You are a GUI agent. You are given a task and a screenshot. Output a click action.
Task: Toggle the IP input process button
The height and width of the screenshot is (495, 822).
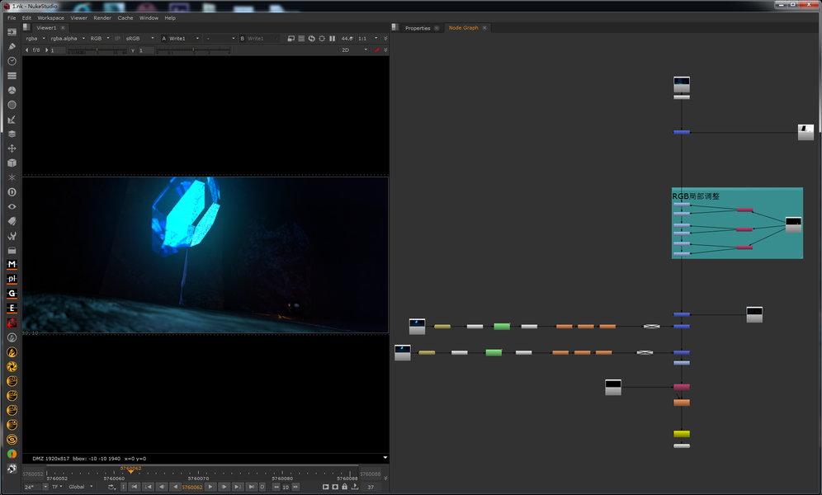click(x=117, y=38)
